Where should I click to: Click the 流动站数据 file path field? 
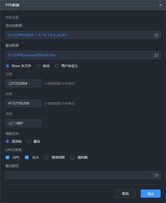(79, 35)
